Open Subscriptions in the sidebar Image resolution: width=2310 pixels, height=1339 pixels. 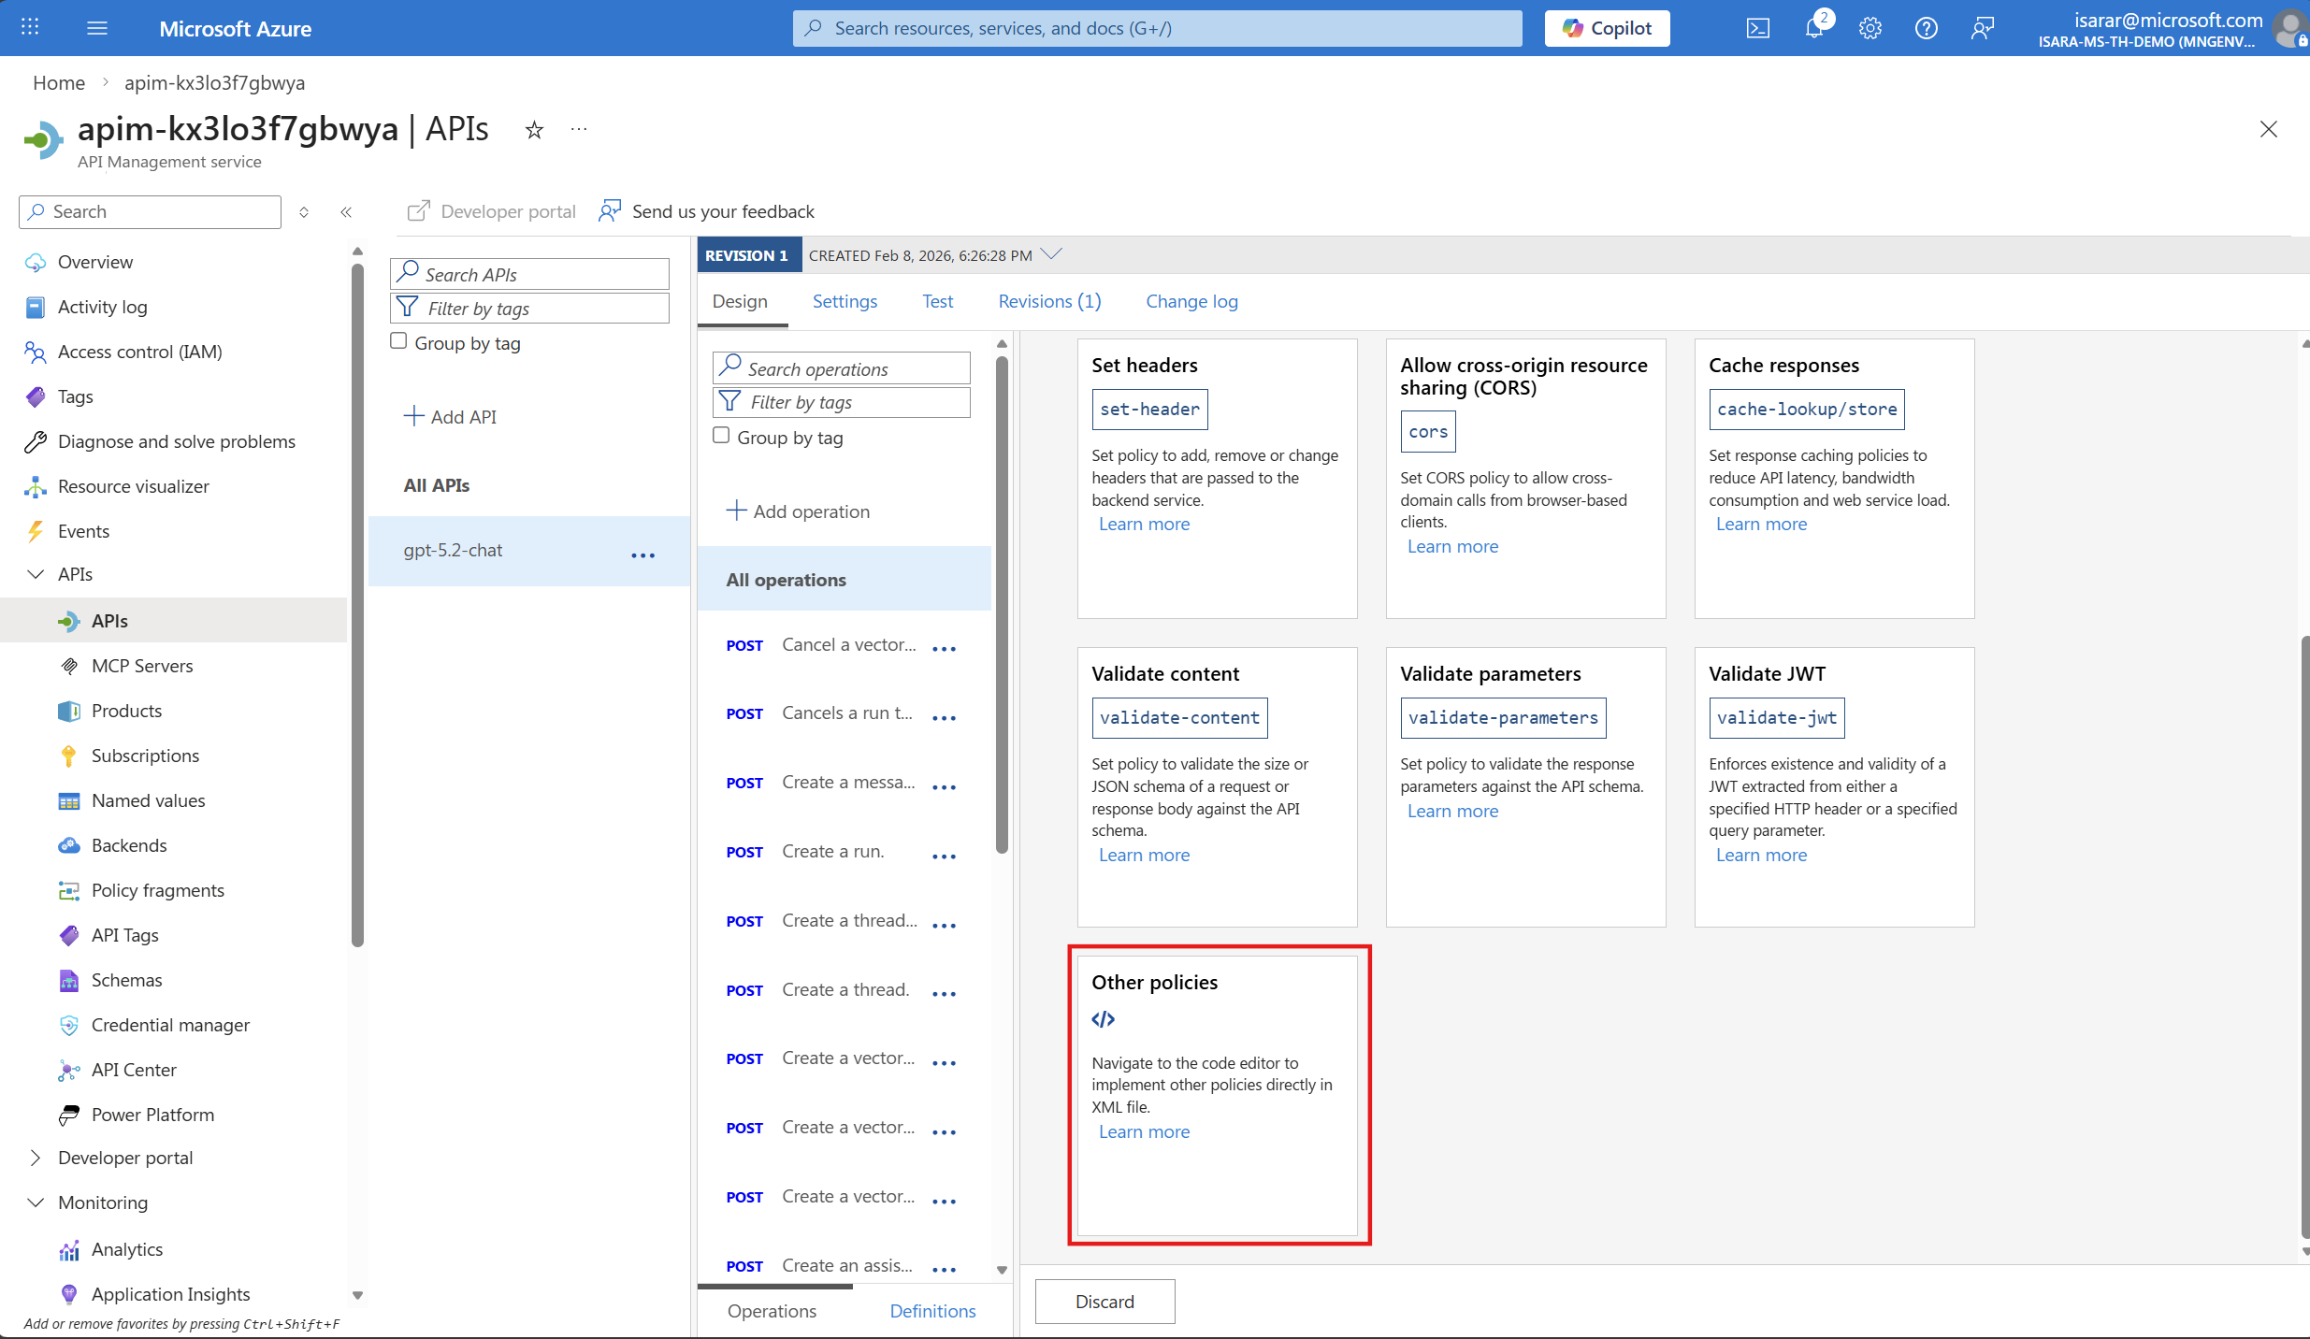pyautogui.click(x=145, y=756)
